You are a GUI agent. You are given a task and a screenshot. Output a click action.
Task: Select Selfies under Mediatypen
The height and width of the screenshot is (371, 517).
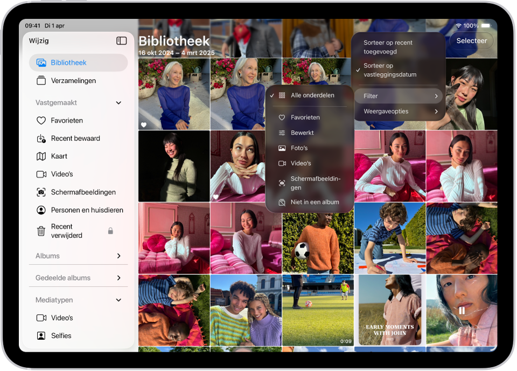(59, 335)
